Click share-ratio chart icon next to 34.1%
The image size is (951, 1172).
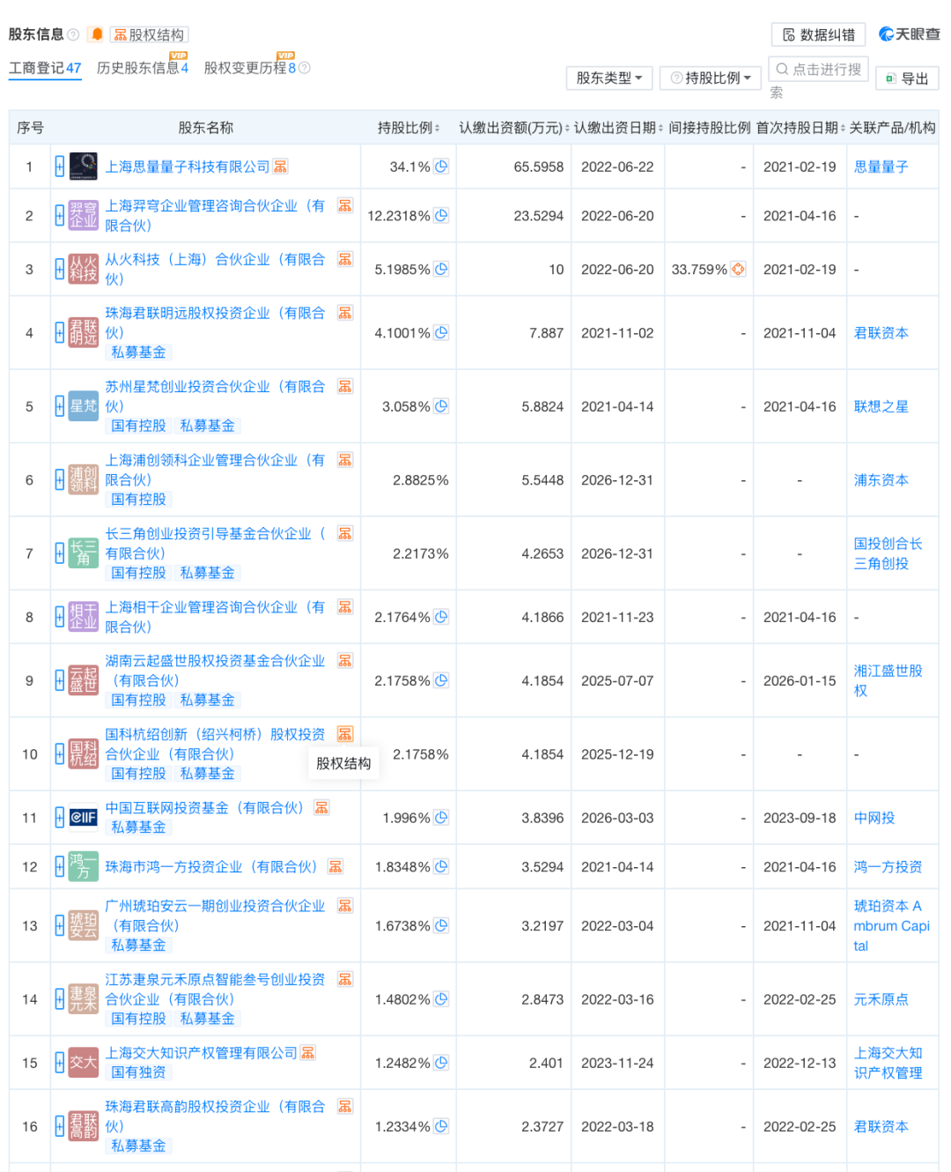[441, 166]
